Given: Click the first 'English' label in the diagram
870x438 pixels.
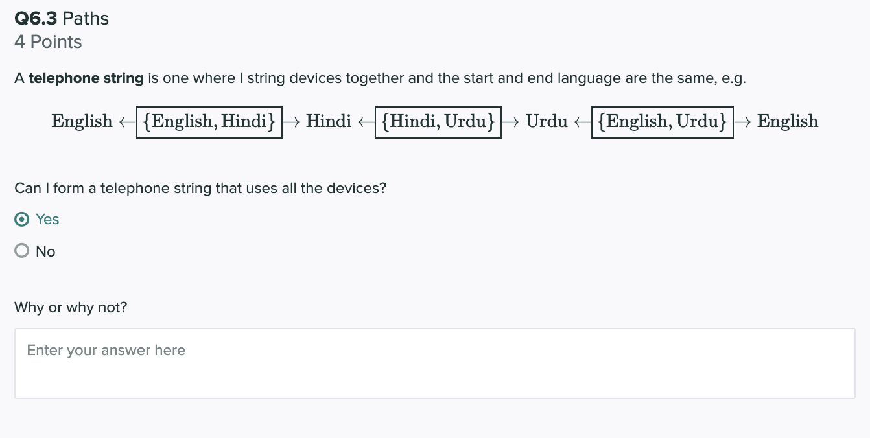Looking at the screenshot, I should click(x=82, y=121).
